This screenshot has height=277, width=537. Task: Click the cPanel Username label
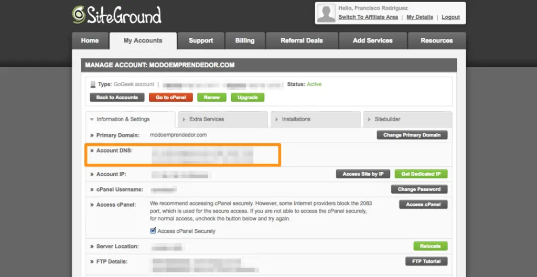coord(120,189)
